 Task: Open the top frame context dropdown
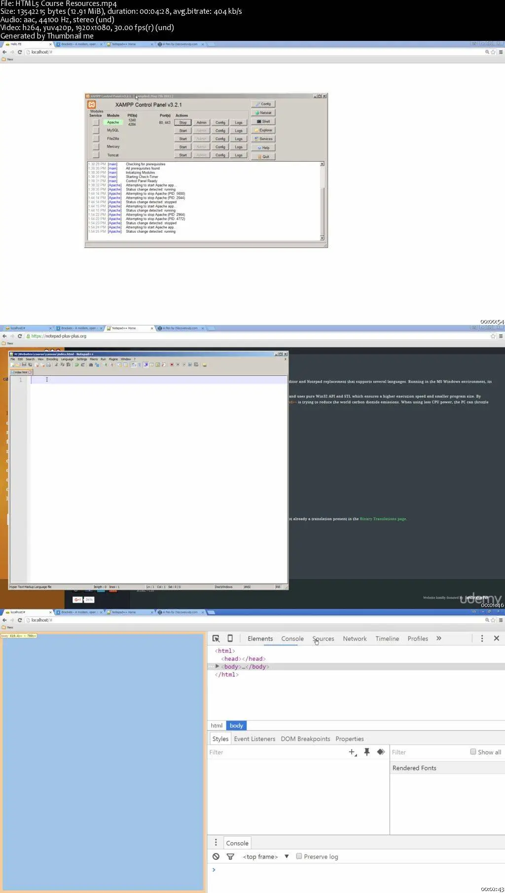[266, 857]
